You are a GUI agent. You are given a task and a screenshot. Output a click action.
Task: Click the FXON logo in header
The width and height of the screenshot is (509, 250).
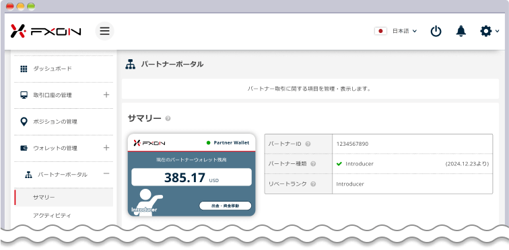click(46, 31)
